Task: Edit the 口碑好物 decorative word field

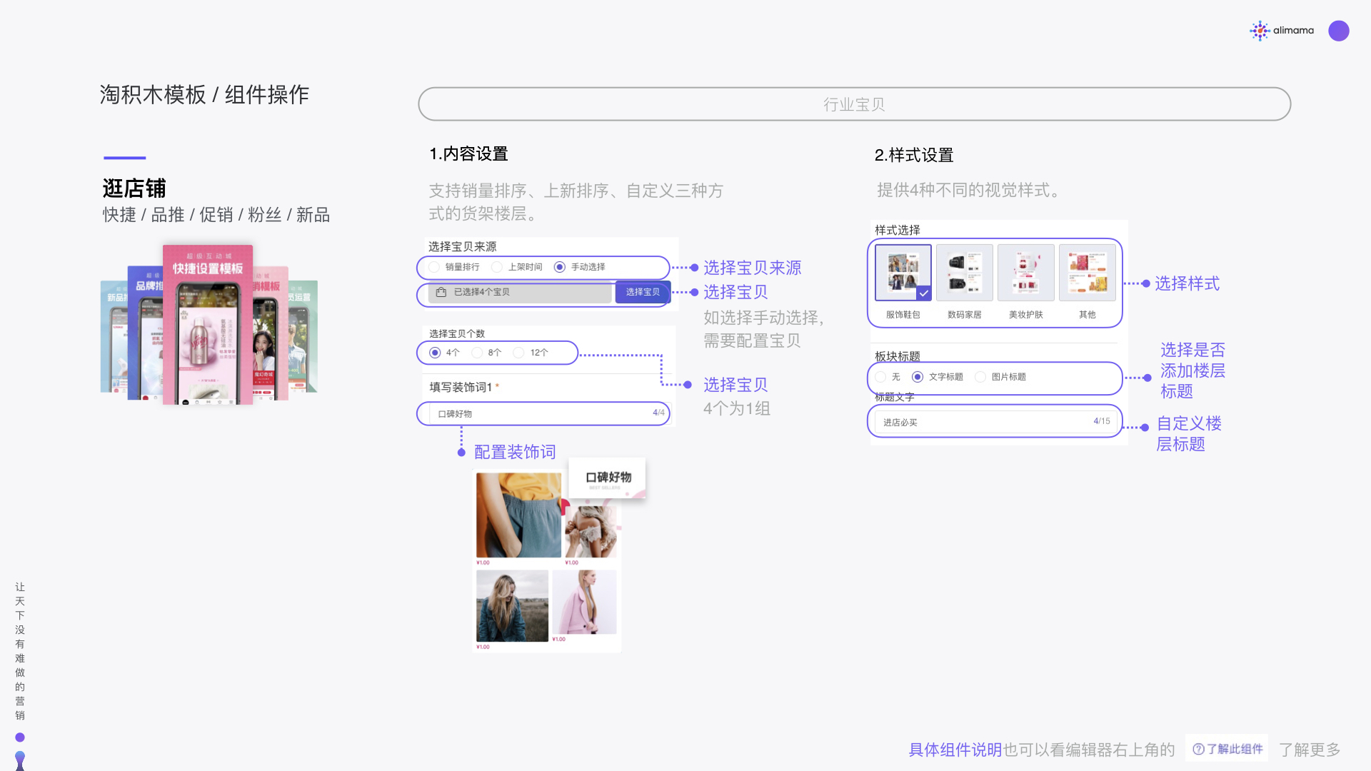Action: (x=543, y=413)
